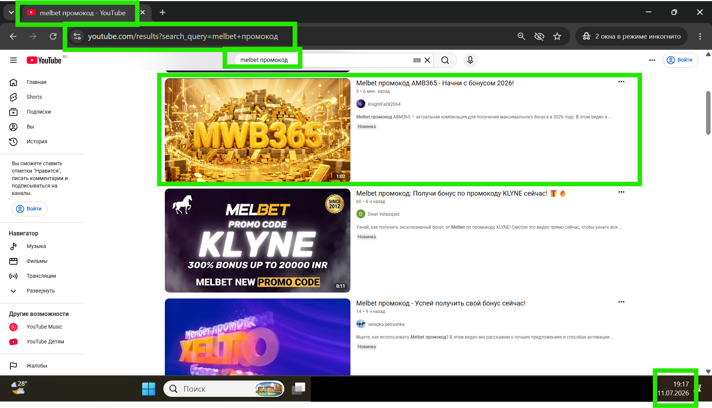712x408 pixels.
Task: Open the taskbar clock and date
Action: coord(673,389)
